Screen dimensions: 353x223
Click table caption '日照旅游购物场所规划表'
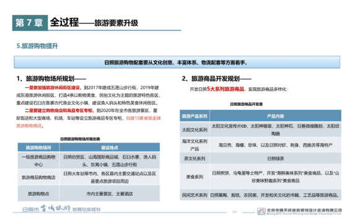click(x=80, y=139)
